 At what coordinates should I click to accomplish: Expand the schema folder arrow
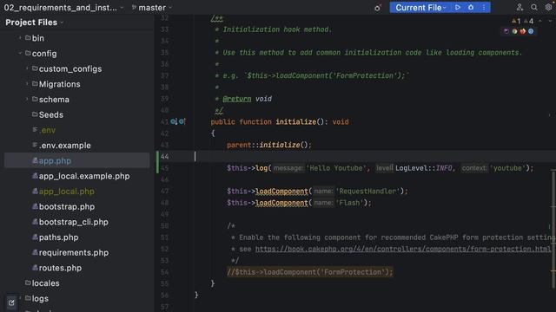(27, 100)
